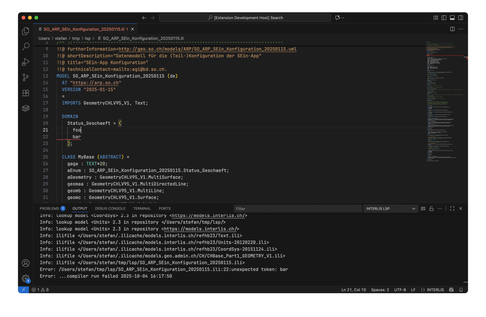
Task: Open the Source Control view
Action: tap(26, 77)
